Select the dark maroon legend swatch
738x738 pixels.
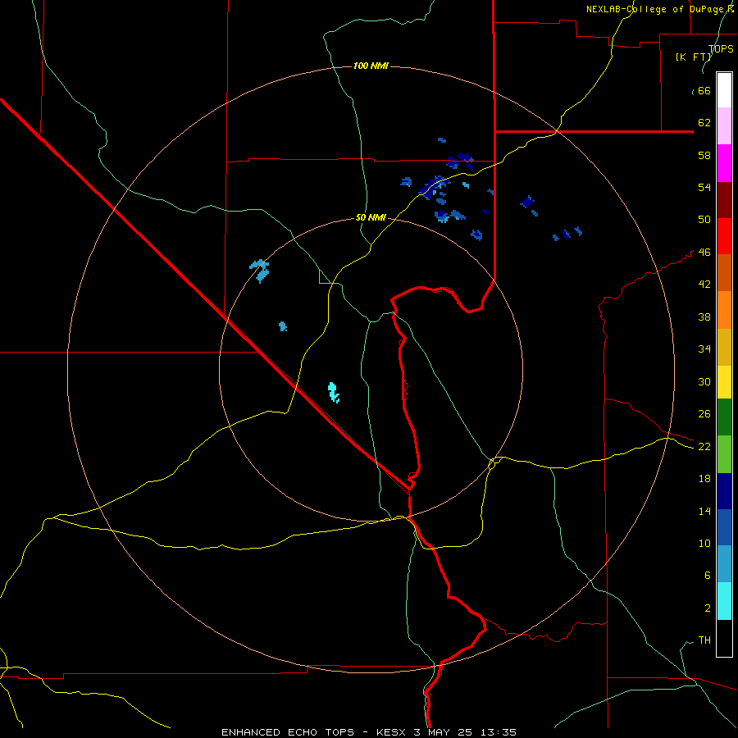pyautogui.click(x=724, y=199)
